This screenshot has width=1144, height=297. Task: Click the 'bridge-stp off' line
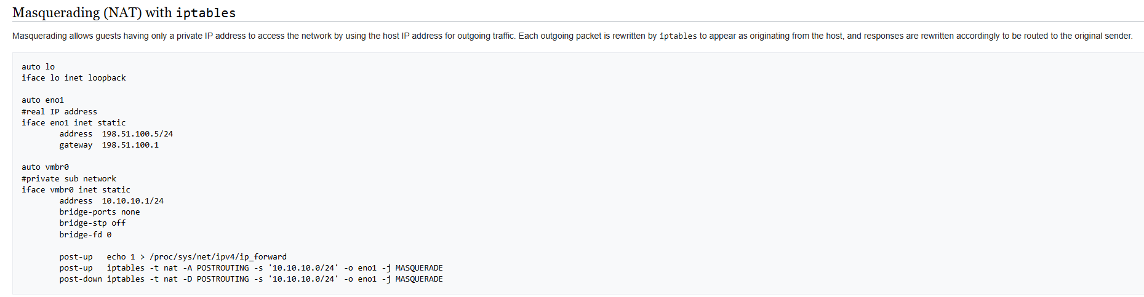click(x=92, y=223)
